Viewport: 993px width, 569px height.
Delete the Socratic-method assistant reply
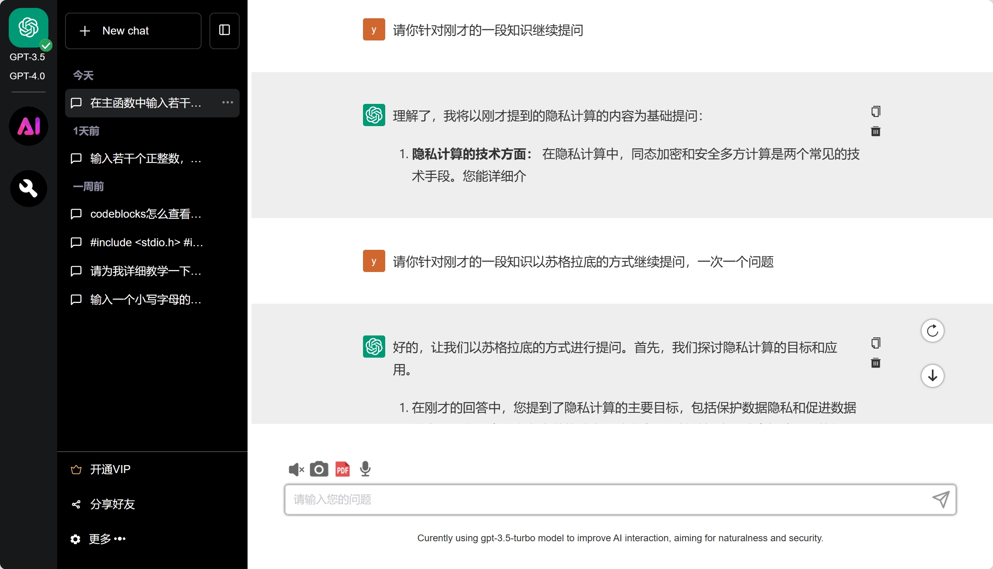pos(876,363)
